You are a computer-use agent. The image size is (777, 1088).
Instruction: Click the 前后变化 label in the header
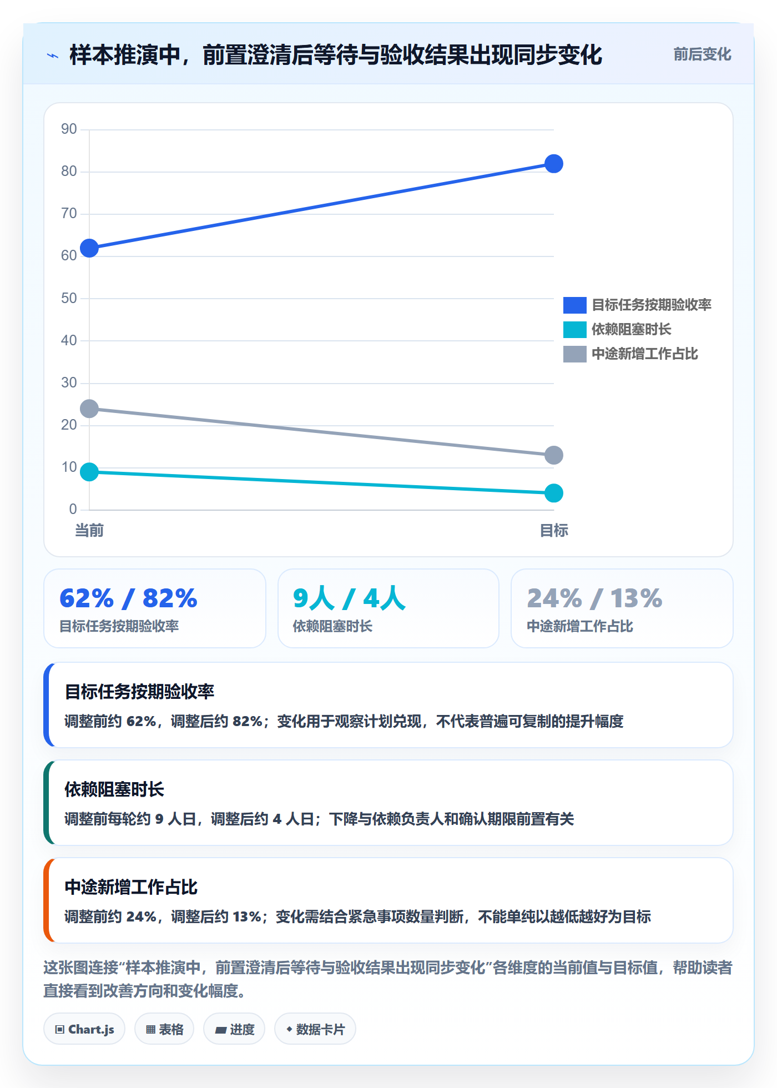[x=702, y=54]
